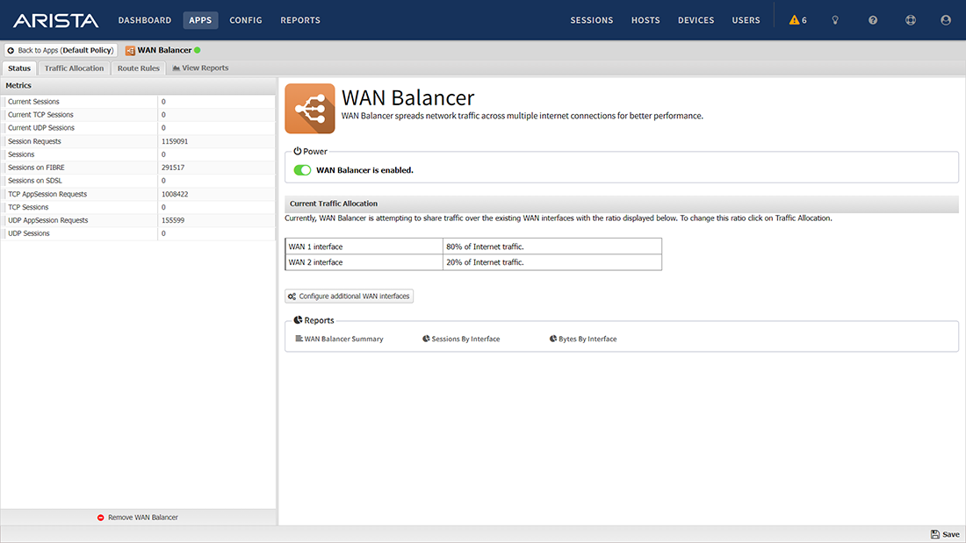Click the lightbulb suggestions icon
Viewport: 966px width, 543px height.
[835, 20]
